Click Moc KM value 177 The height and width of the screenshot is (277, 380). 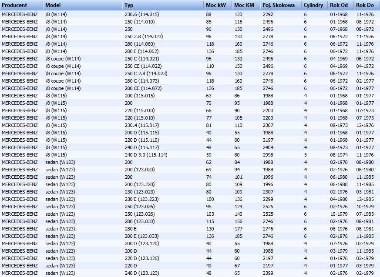[239, 229]
